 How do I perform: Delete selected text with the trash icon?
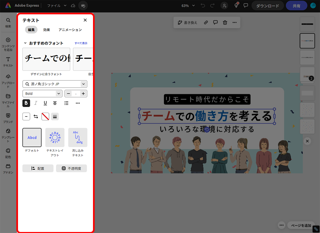(x=225, y=23)
